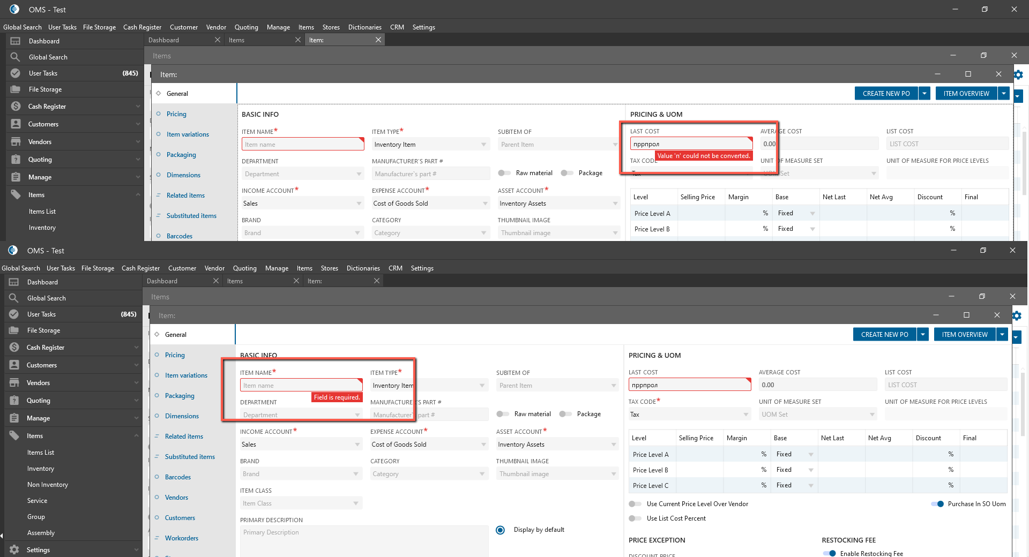Viewport: 1029px width, 557px height.
Task: Collapse the Items group in the lower sidebar
Action: (x=136, y=436)
